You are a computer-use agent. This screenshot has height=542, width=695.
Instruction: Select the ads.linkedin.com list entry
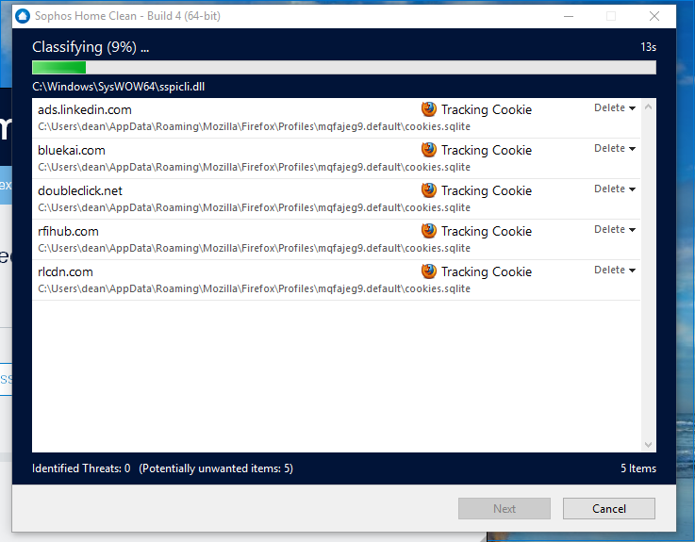85,109
